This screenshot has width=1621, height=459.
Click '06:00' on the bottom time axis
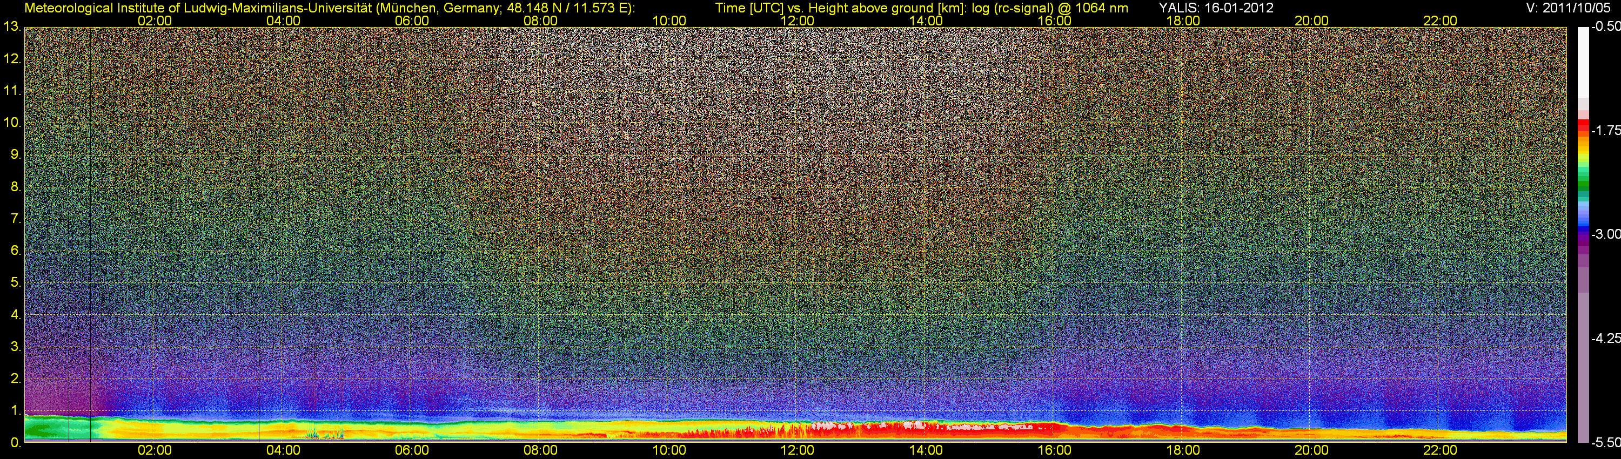click(x=412, y=450)
